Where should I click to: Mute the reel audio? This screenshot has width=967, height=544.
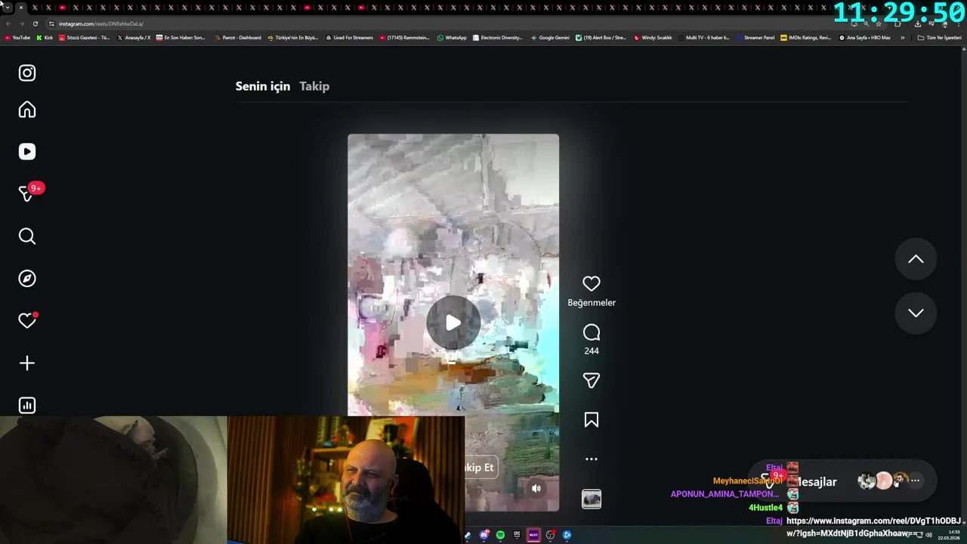coord(536,489)
